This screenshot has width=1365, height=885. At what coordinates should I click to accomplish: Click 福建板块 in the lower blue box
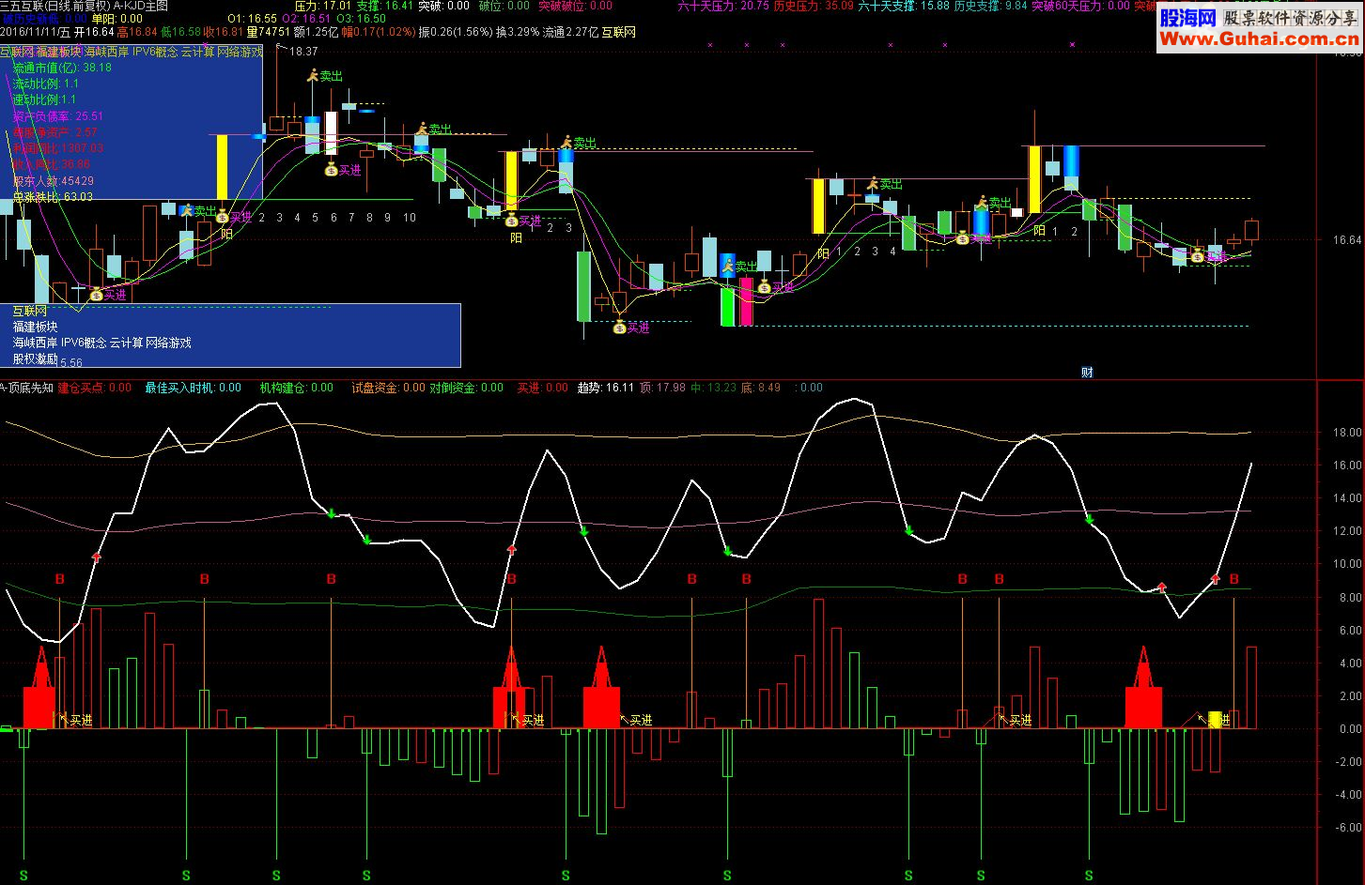[x=36, y=327]
